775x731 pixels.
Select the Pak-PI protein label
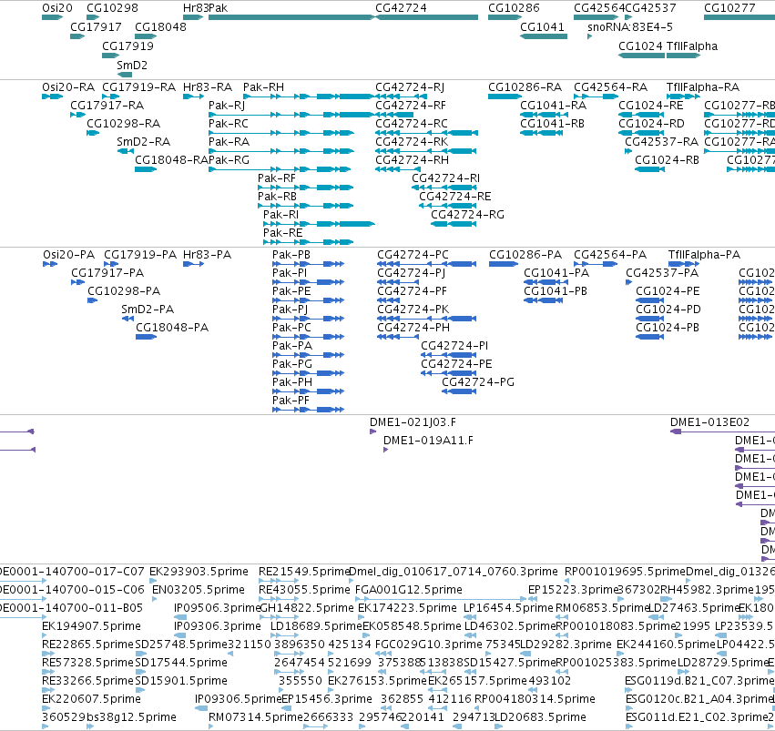290,272
